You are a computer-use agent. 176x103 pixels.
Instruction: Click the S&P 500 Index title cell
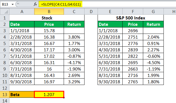point(131,18)
